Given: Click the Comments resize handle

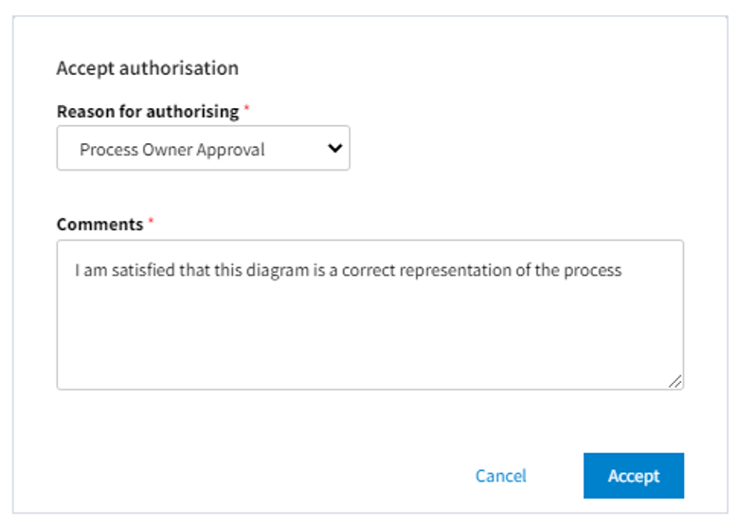Looking at the screenshot, I should pos(674,381).
